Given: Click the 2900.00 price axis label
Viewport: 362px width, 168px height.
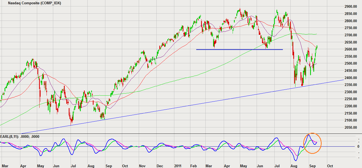Looking at the screenshot, I should pos(351,6).
